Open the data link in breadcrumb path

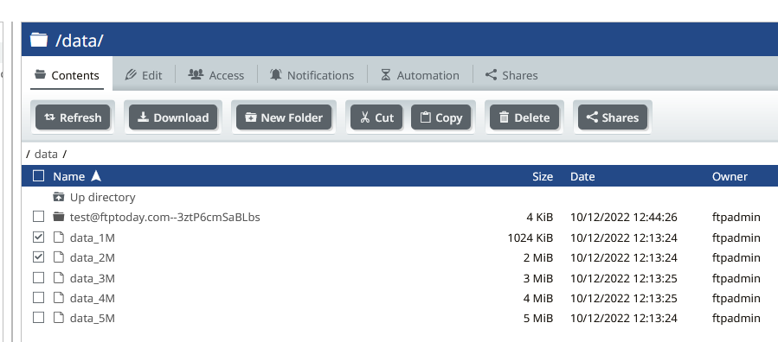pos(46,154)
